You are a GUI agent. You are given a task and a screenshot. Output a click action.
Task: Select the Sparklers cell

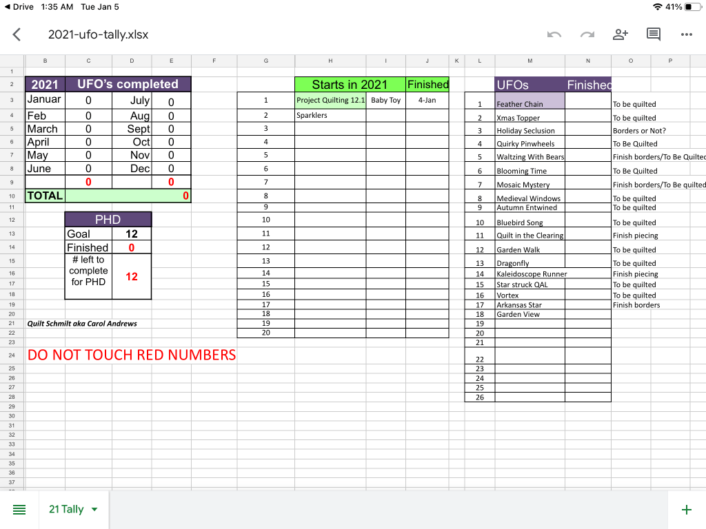coord(330,115)
